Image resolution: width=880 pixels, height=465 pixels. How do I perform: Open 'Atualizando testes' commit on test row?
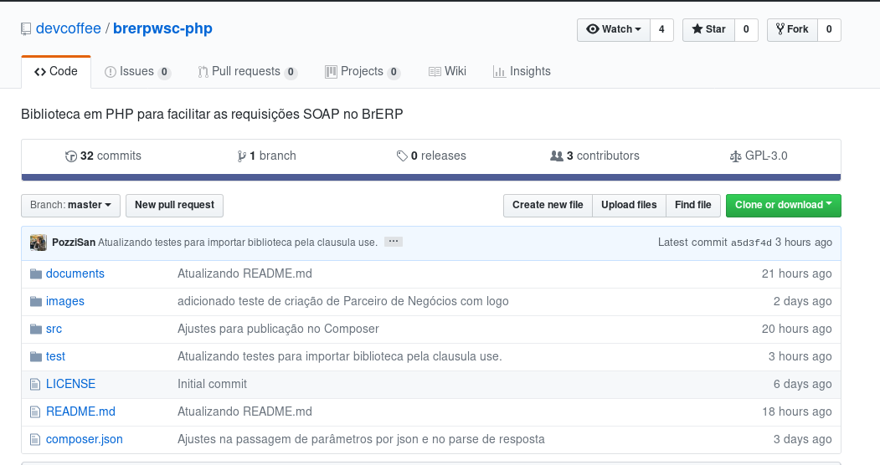click(x=340, y=356)
